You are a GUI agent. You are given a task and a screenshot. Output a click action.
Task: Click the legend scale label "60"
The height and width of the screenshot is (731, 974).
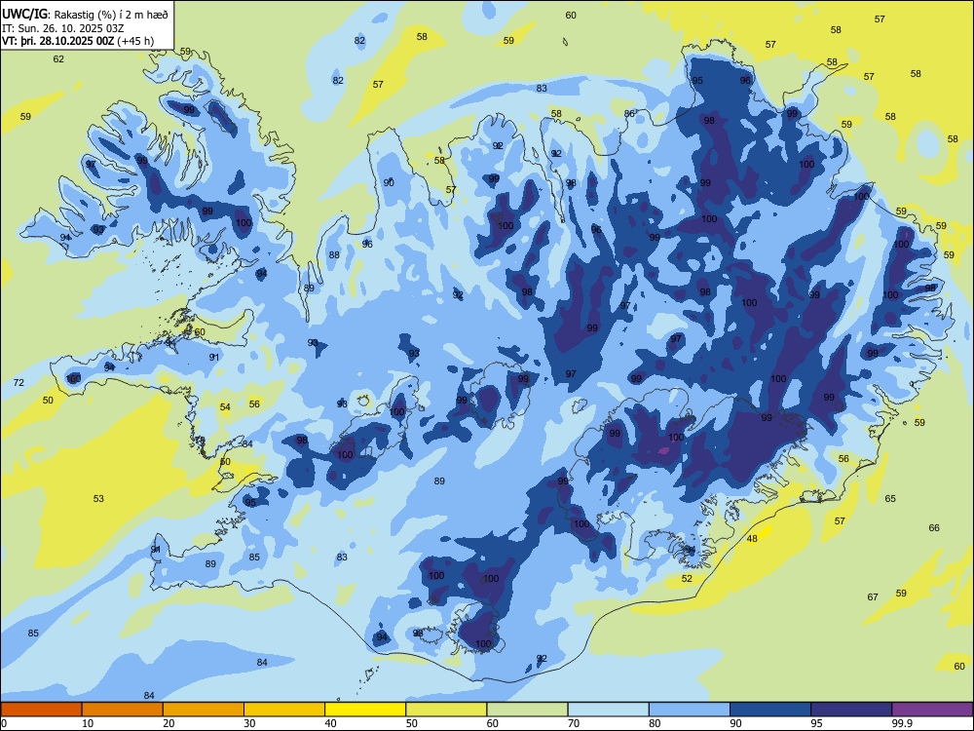(x=493, y=723)
